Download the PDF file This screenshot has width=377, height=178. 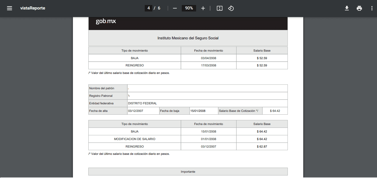click(347, 8)
